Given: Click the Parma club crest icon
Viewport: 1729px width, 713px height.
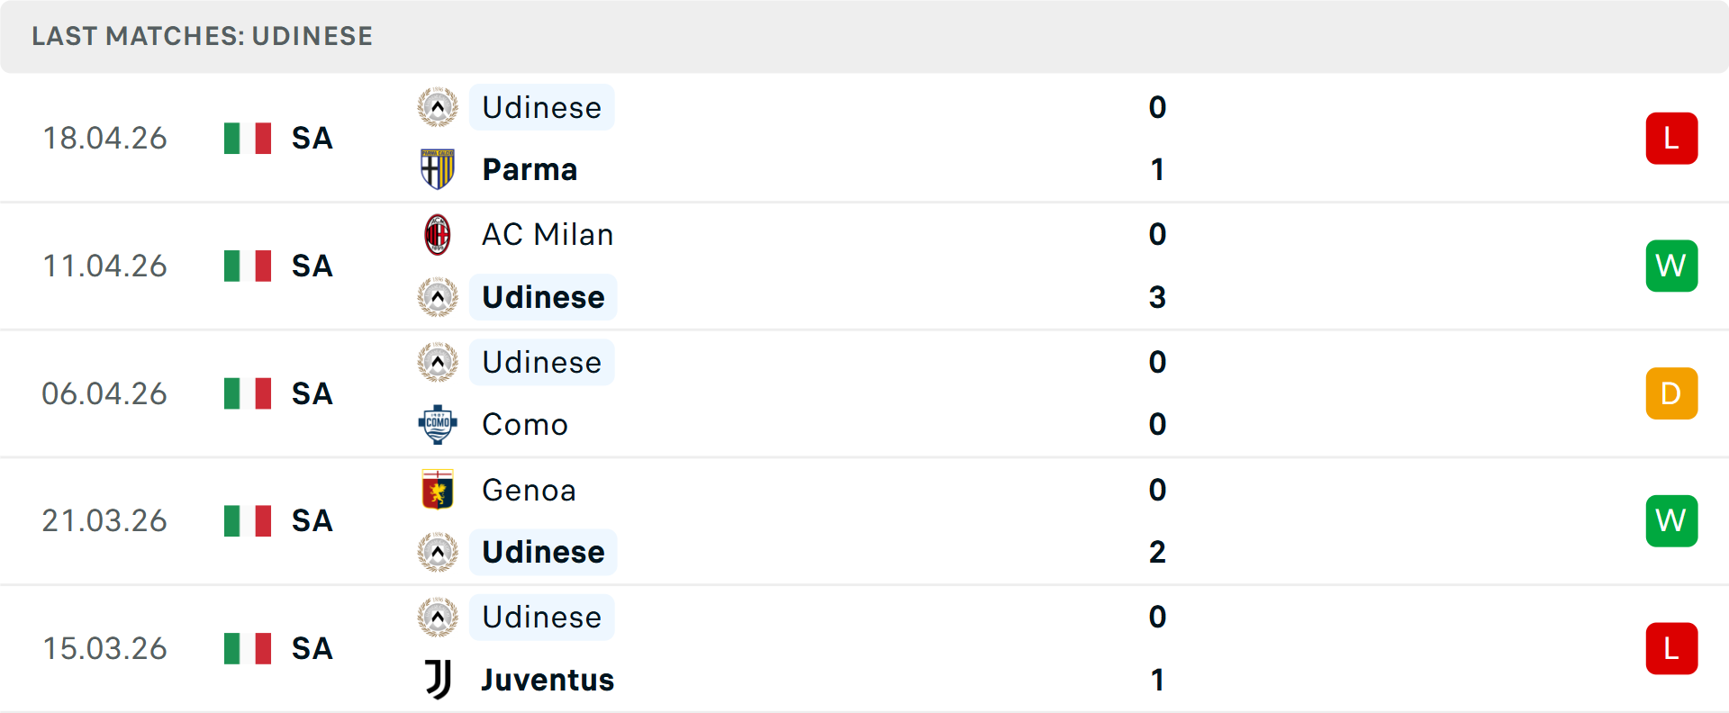Looking at the screenshot, I should click(x=438, y=169).
